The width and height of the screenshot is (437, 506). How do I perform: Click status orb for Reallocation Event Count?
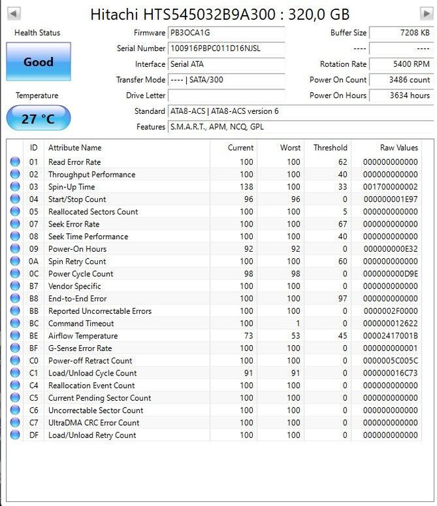pos(15,385)
